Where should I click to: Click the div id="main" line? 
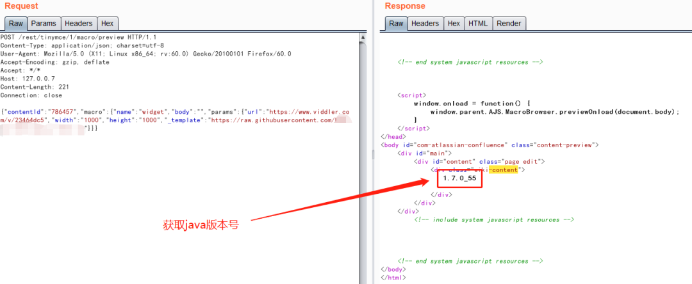[425, 154]
